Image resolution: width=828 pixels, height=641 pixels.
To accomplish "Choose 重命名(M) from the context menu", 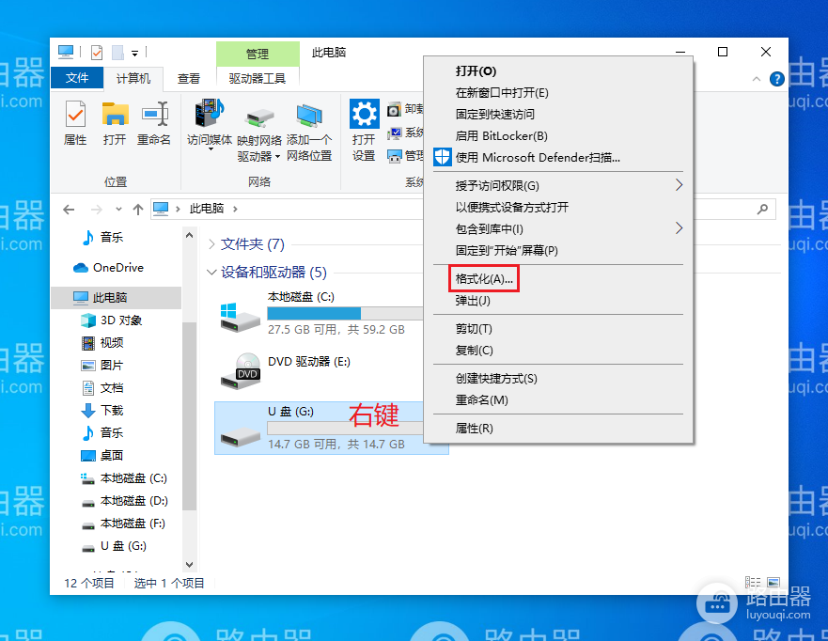I will (558, 400).
